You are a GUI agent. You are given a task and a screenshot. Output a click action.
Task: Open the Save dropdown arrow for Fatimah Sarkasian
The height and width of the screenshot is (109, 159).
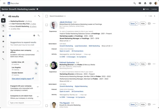point(137,64)
